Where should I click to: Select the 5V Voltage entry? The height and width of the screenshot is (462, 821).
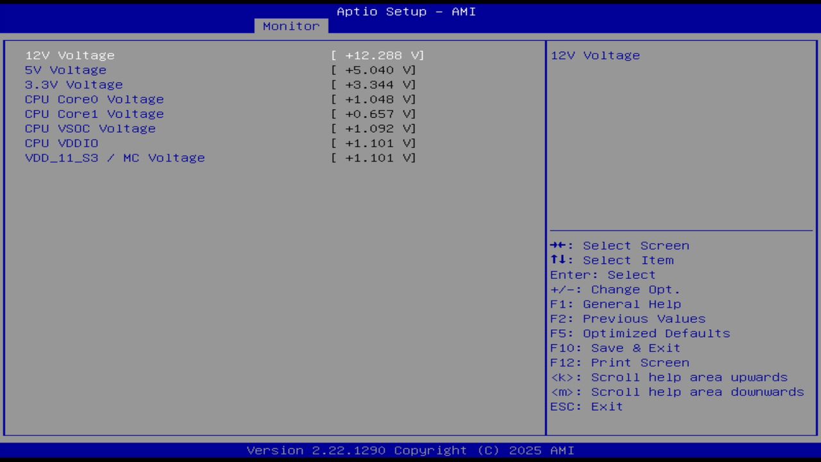click(x=65, y=70)
